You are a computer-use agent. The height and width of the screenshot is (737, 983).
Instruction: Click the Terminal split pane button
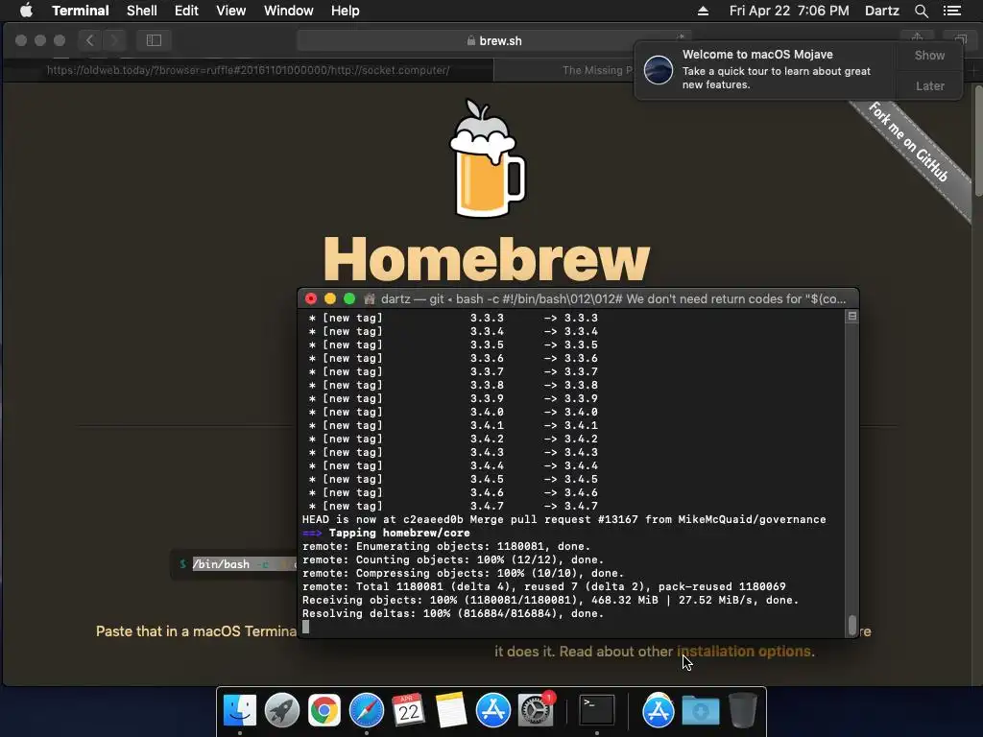coord(852,317)
